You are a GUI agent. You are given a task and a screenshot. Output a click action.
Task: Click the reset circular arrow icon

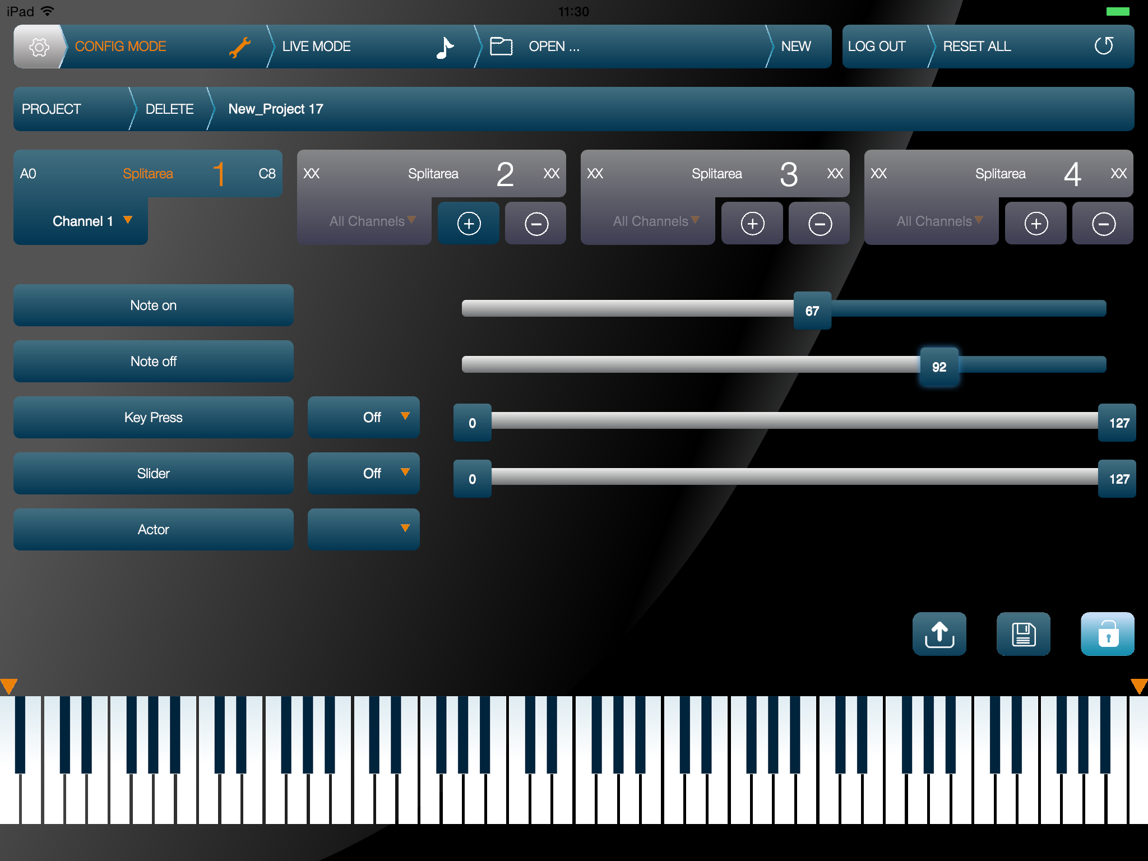1103,47
